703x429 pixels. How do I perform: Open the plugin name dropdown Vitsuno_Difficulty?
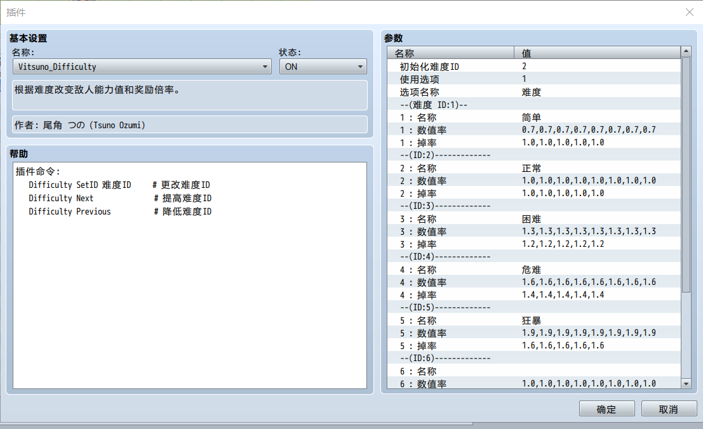[142, 67]
